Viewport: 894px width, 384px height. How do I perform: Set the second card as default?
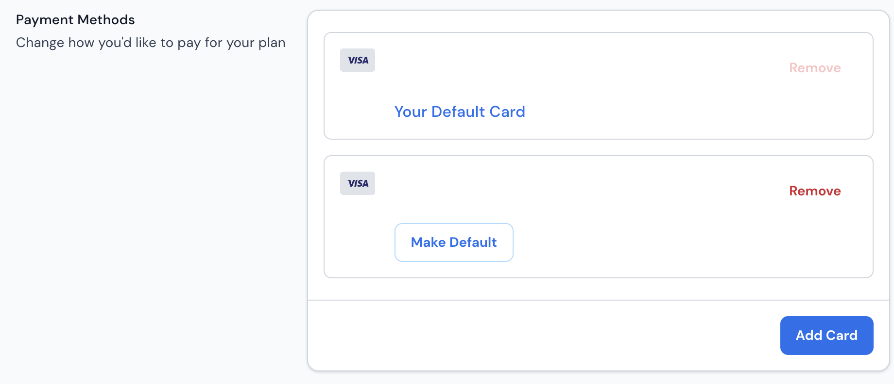click(x=454, y=242)
